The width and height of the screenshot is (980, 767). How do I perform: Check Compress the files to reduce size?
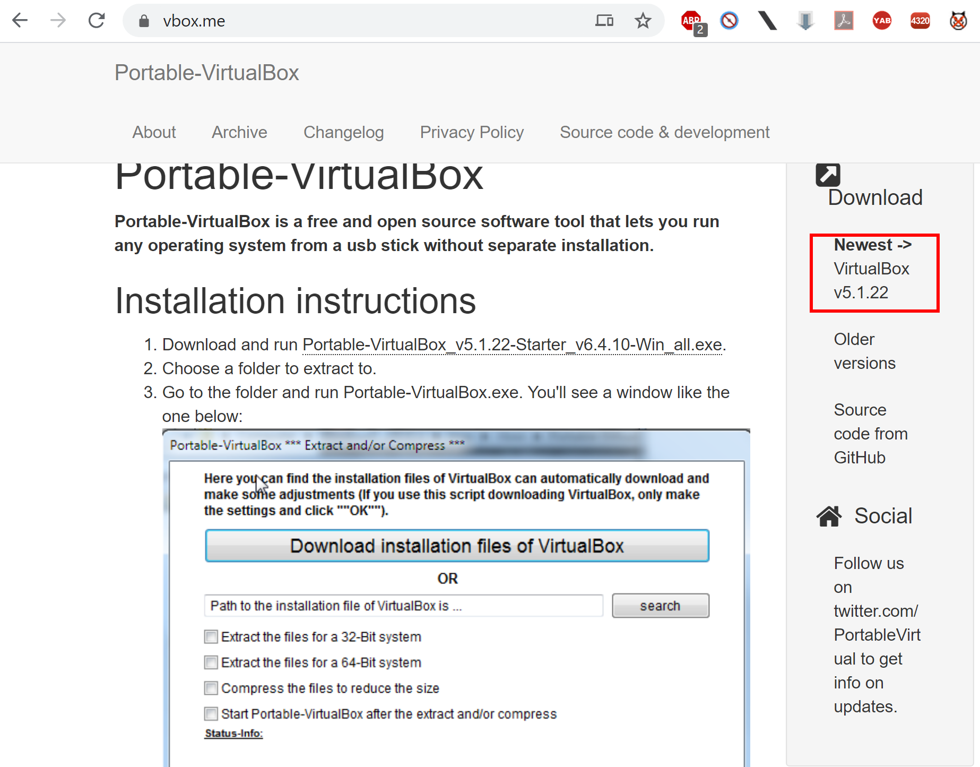pos(211,688)
